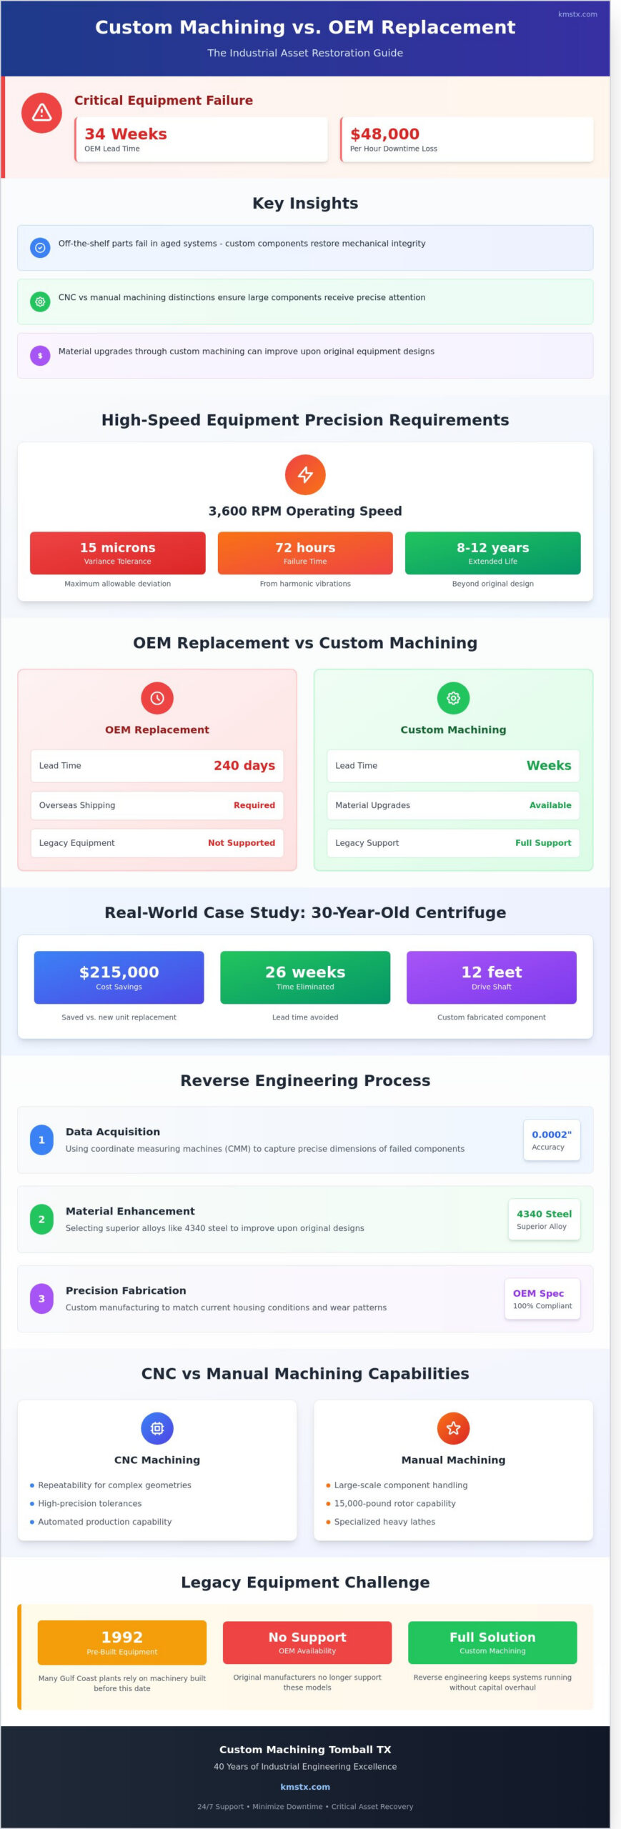This screenshot has height=1829, width=621.
Task: Select the 72 hours orange tile
Action: click(305, 553)
